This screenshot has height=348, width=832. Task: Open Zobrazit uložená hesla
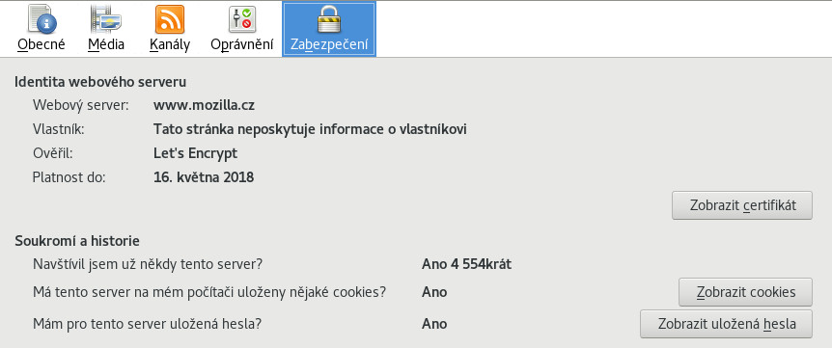(x=727, y=324)
